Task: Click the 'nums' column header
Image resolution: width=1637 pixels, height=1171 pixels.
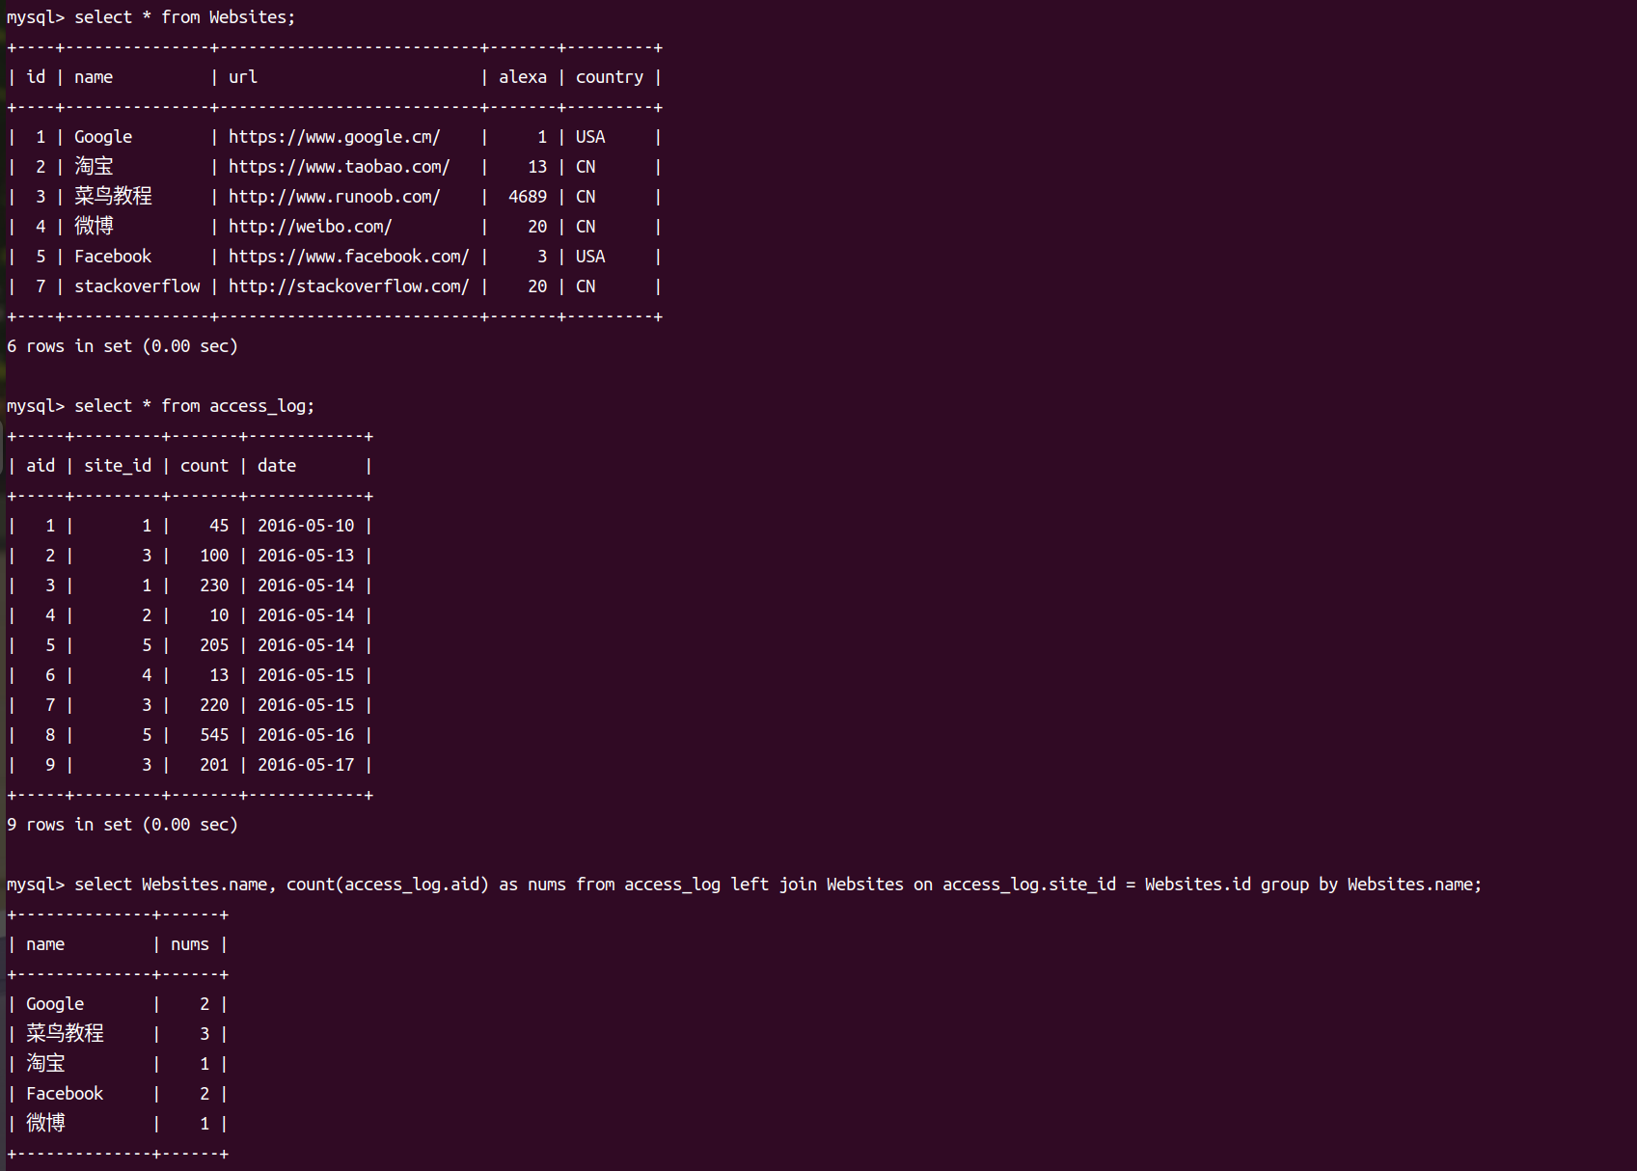Action: (190, 944)
